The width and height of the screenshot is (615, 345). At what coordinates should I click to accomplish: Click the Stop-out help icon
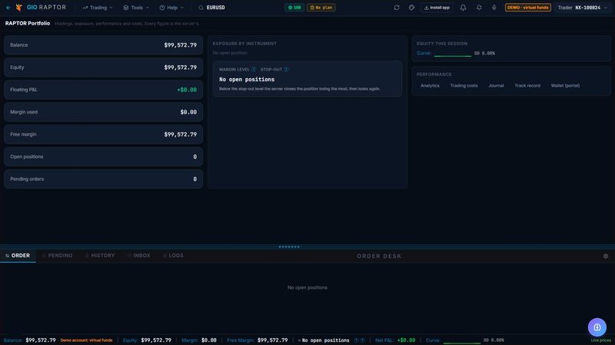pyautogui.click(x=286, y=69)
